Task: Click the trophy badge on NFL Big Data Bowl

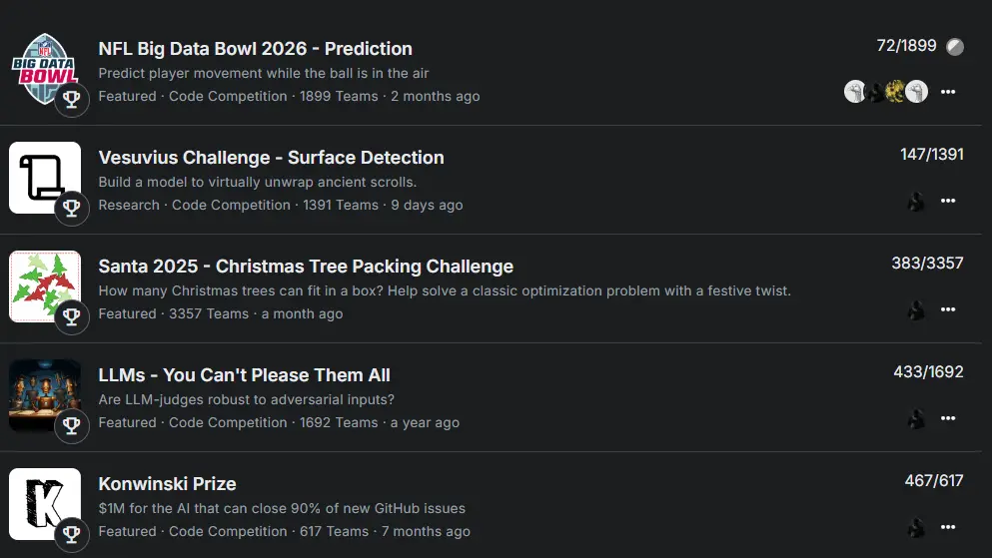Action: pyautogui.click(x=72, y=99)
